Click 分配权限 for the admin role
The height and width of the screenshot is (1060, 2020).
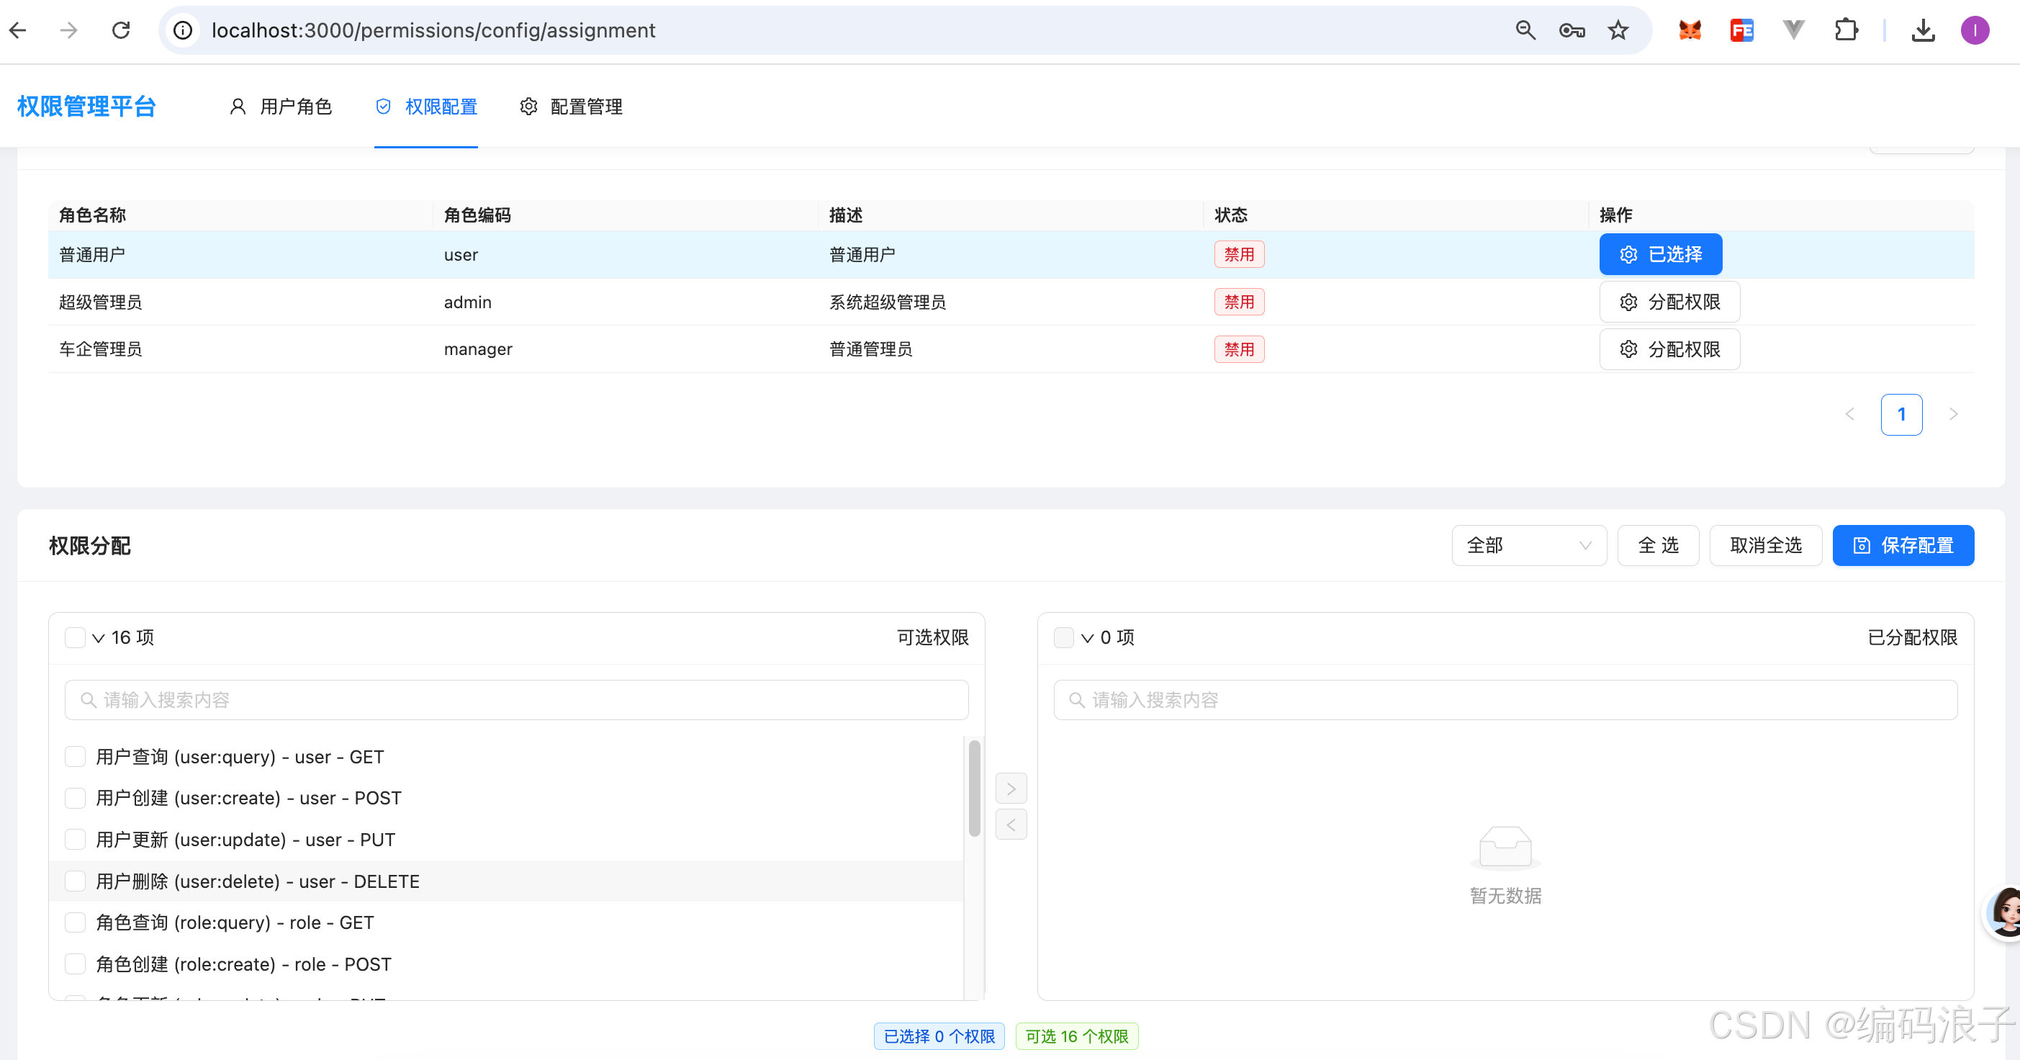(x=1669, y=302)
